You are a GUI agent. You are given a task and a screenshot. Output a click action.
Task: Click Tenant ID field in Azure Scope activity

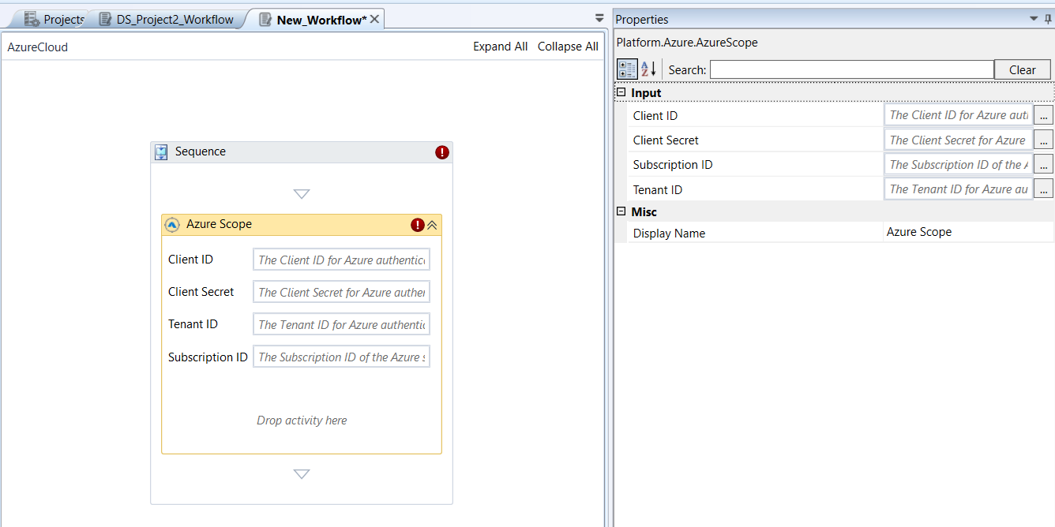pos(341,324)
